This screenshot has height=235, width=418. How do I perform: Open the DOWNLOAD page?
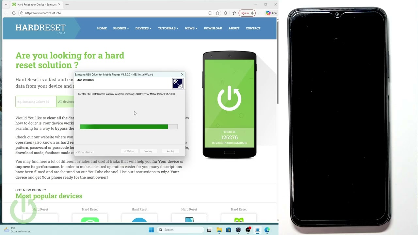point(213,28)
